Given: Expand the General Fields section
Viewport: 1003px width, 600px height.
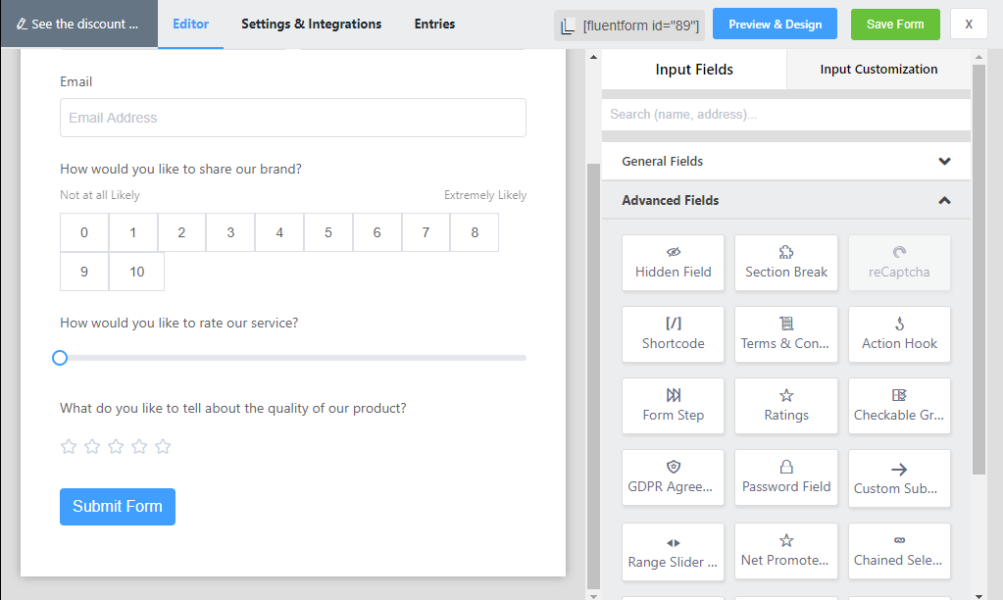Looking at the screenshot, I should click(785, 161).
